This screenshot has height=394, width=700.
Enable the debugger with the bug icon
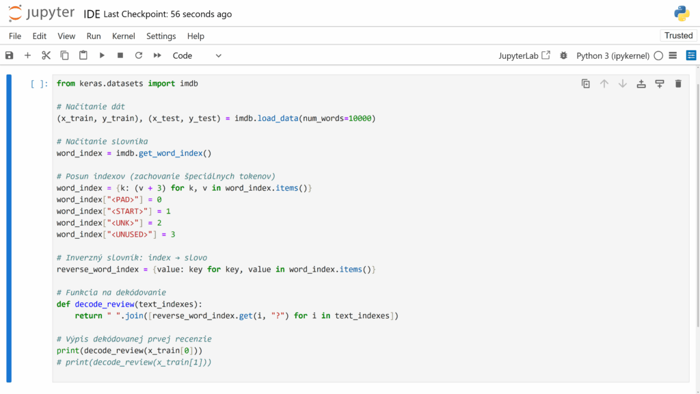563,55
